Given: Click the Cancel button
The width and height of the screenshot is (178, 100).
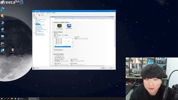Looking at the screenshot, I should point(111,68).
